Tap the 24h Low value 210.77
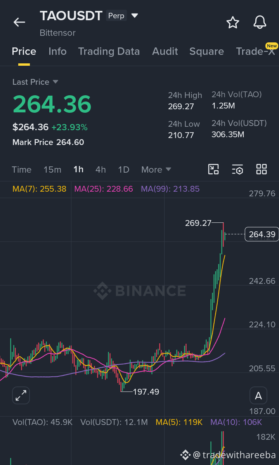The image size is (279, 465). (181, 135)
